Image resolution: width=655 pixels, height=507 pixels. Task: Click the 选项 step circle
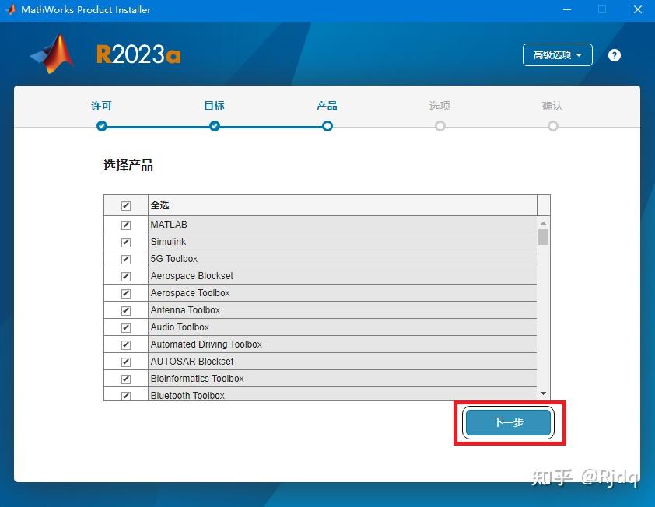440,125
